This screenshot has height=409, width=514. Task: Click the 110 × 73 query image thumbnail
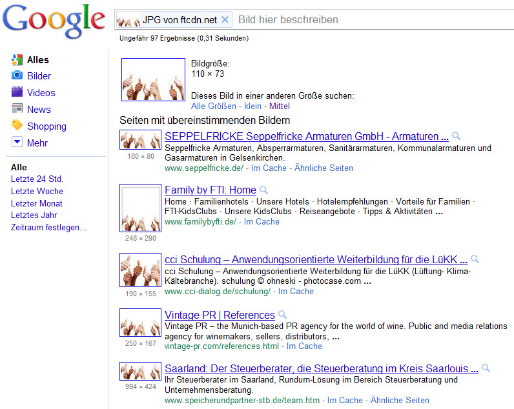[x=154, y=79]
